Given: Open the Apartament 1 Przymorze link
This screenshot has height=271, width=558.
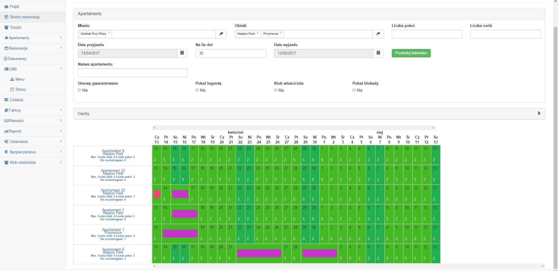Looking at the screenshot, I should point(113,231).
